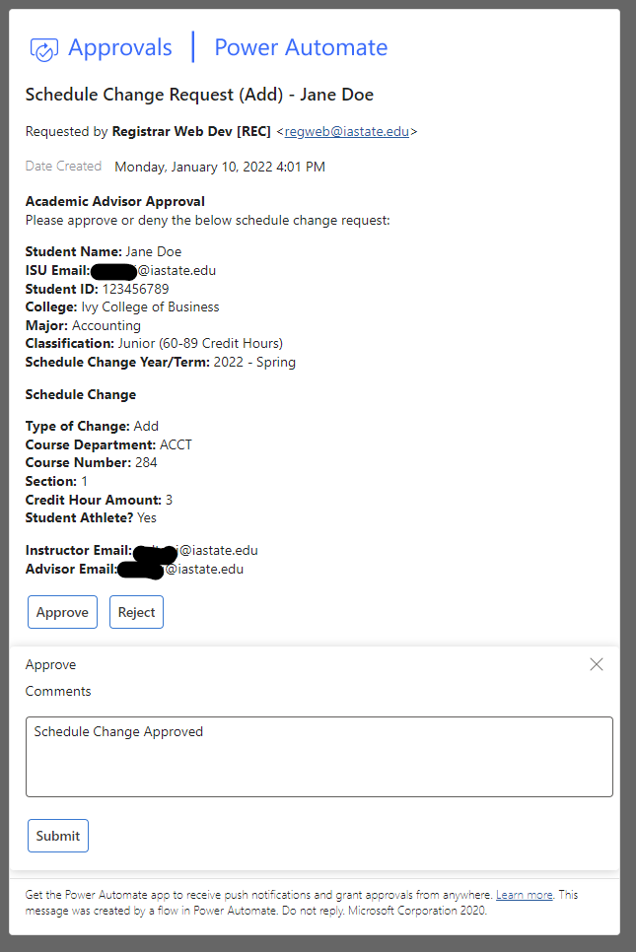This screenshot has height=952, width=636.
Task: Click the Credit Hour Amount line
Action: (x=99, y=501)
